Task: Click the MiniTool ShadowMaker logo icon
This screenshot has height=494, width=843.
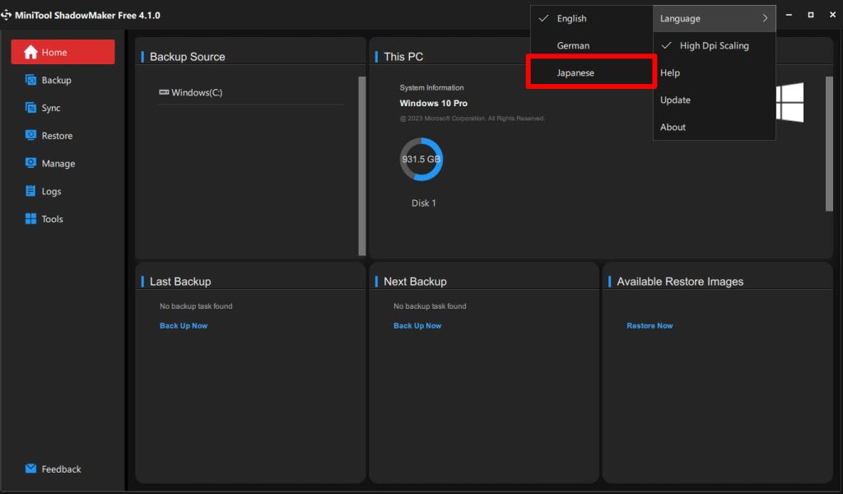Action: (6, 15)
